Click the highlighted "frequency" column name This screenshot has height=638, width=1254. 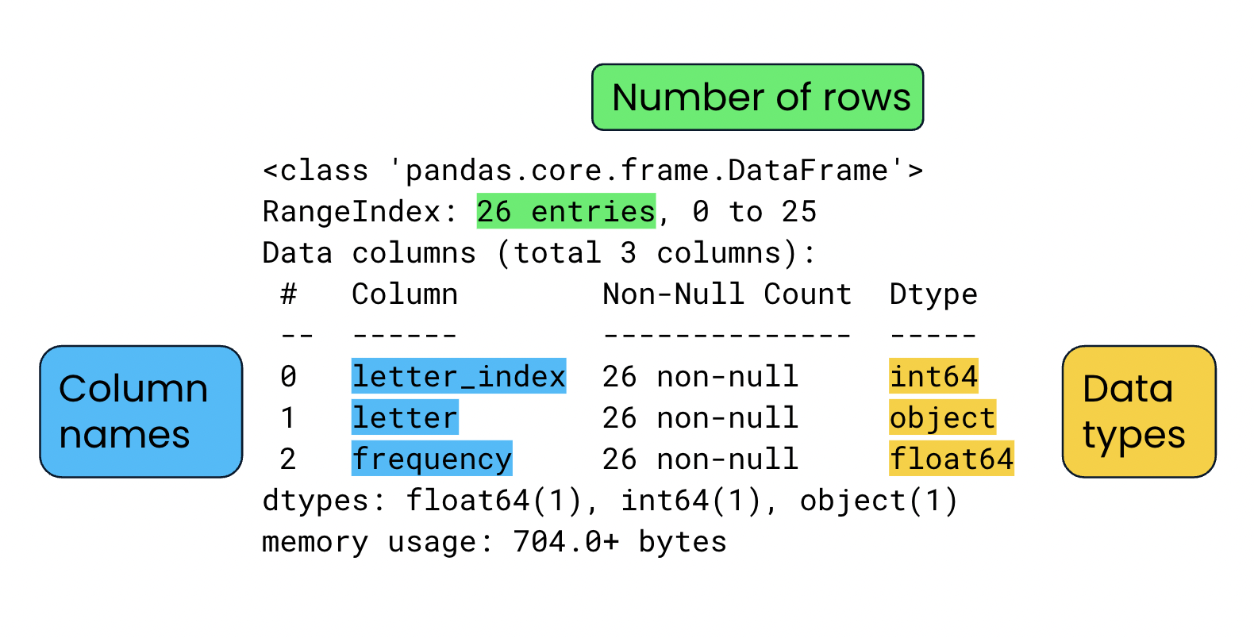[x=432, y=459]
